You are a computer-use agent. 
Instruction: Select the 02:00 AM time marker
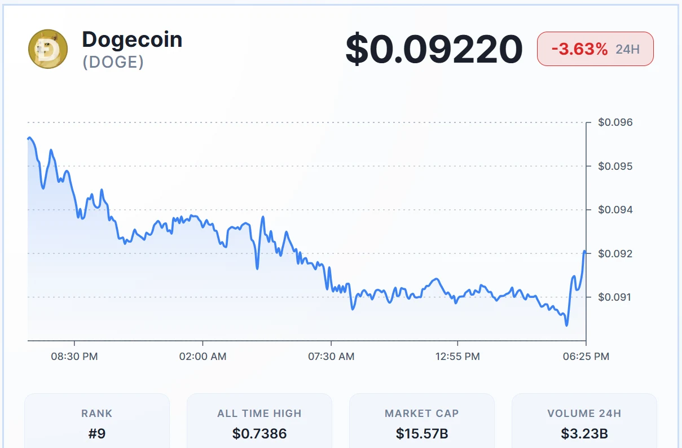click(203, 356)
